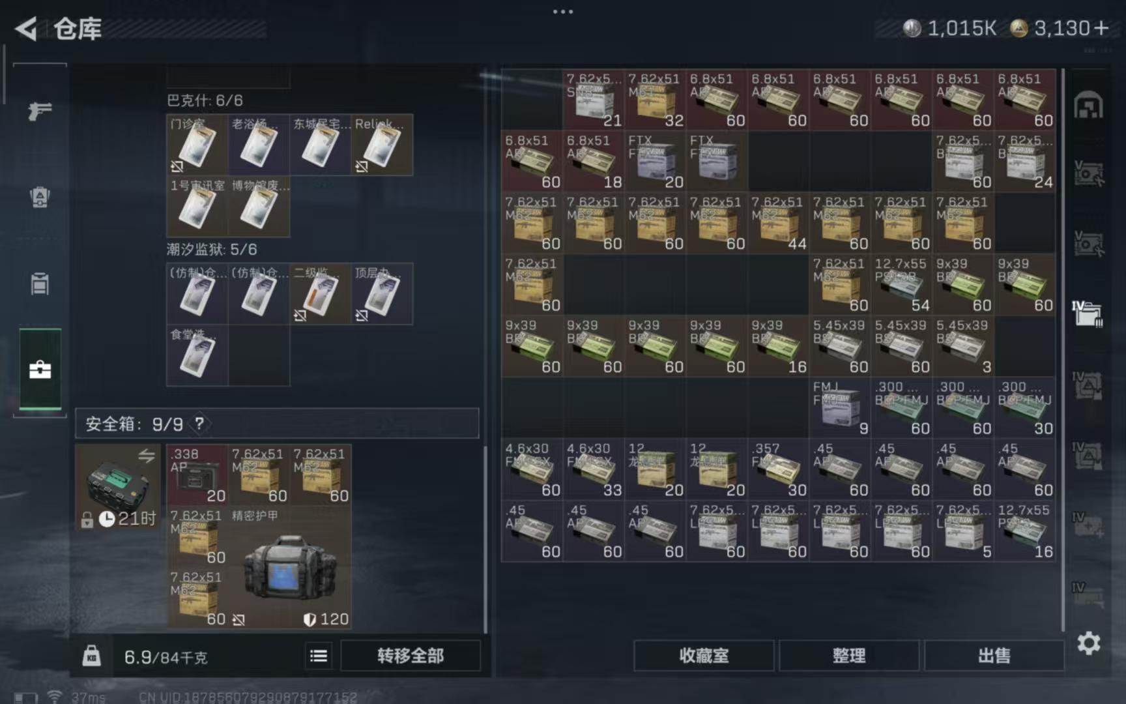Tap the weight bag icon beside 6.9/84千克

92,655
